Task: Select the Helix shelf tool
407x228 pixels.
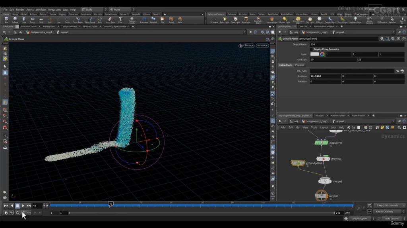Action: click(180, 20)
